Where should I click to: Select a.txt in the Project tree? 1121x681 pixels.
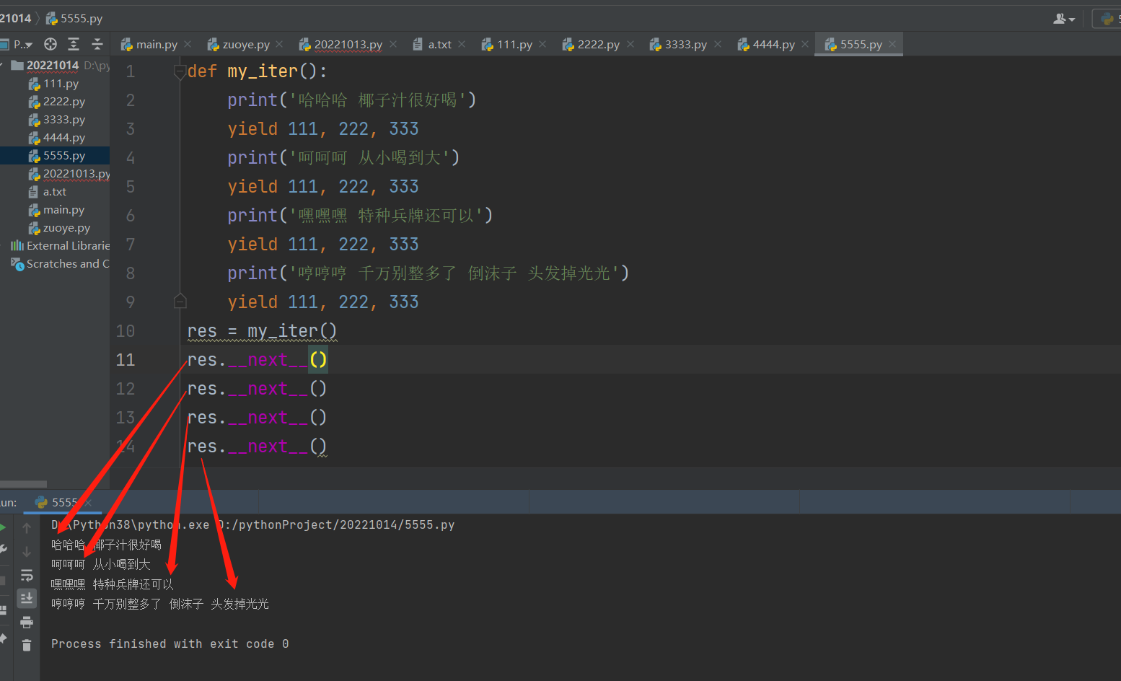point(55,192)
